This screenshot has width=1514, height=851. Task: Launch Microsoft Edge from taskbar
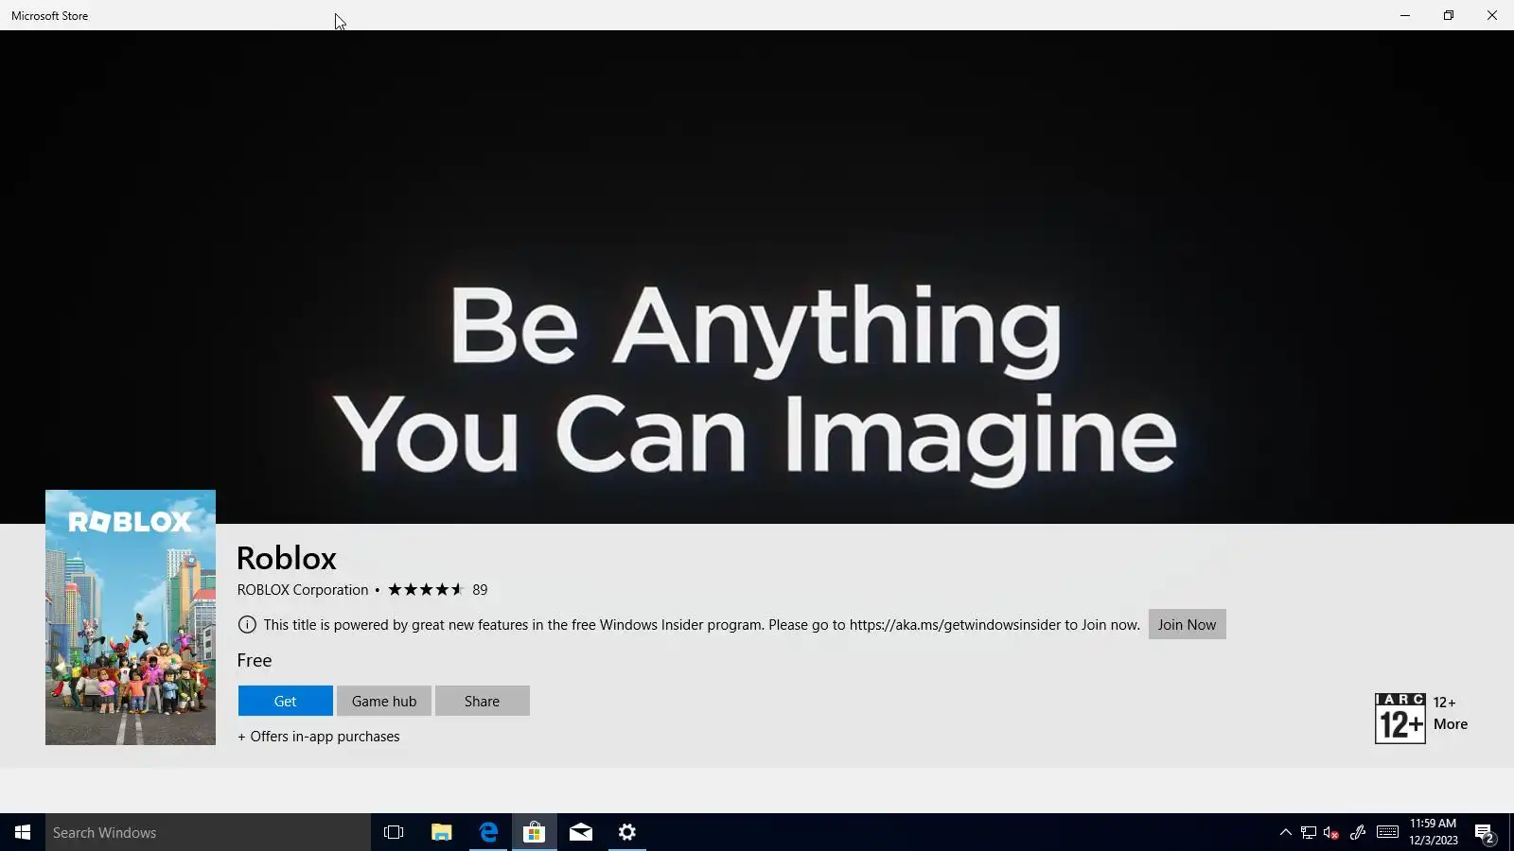click(488, 832)
